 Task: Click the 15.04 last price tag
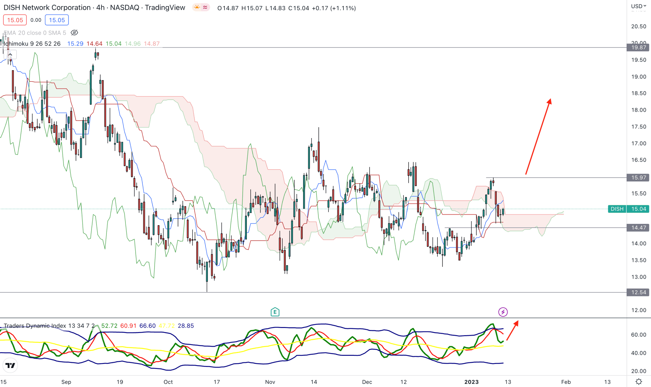pyautogui.click(x=638, y=209)
